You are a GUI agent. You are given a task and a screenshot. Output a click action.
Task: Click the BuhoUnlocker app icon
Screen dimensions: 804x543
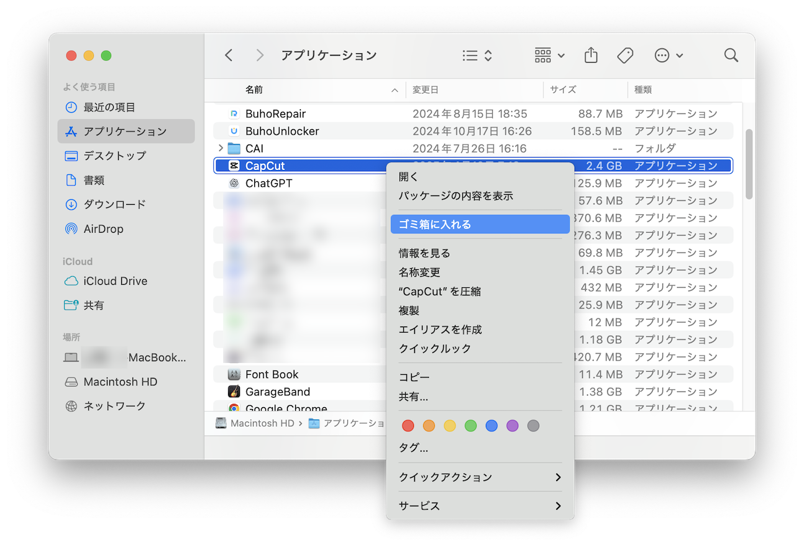(x=234, y=131)
